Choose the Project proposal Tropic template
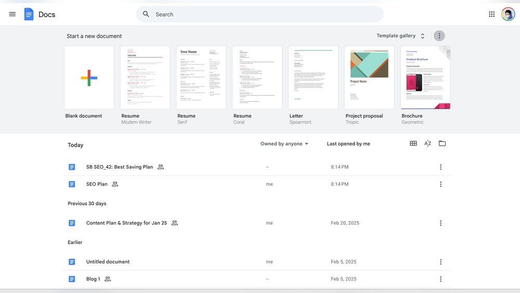Image resolution: width=520 pixels, height=293 pixels. [369, 78]
